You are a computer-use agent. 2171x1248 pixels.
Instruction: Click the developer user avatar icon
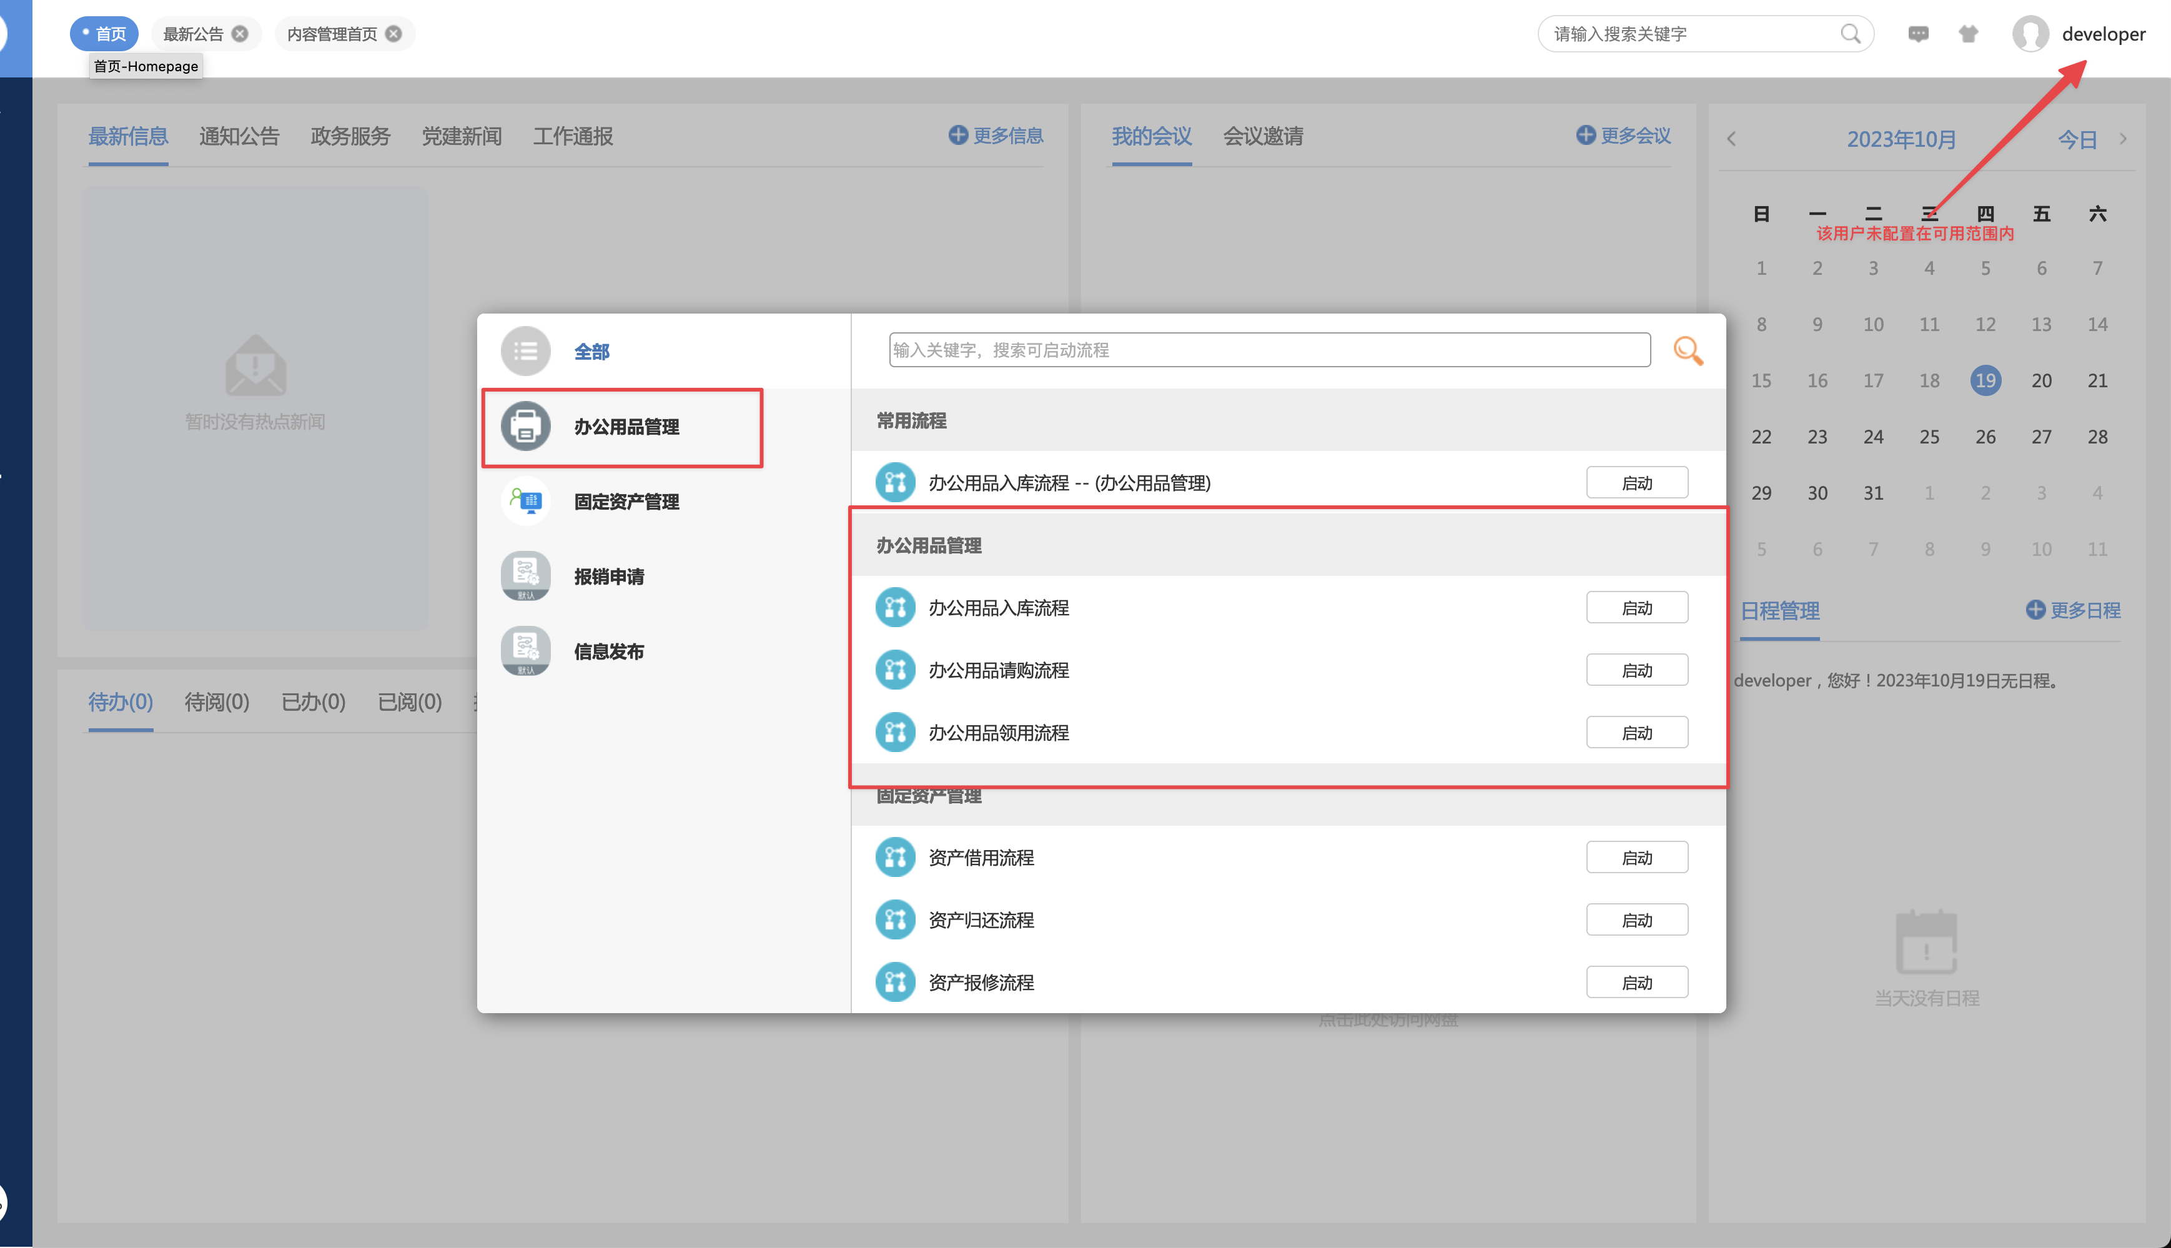tap(2030, 34)
